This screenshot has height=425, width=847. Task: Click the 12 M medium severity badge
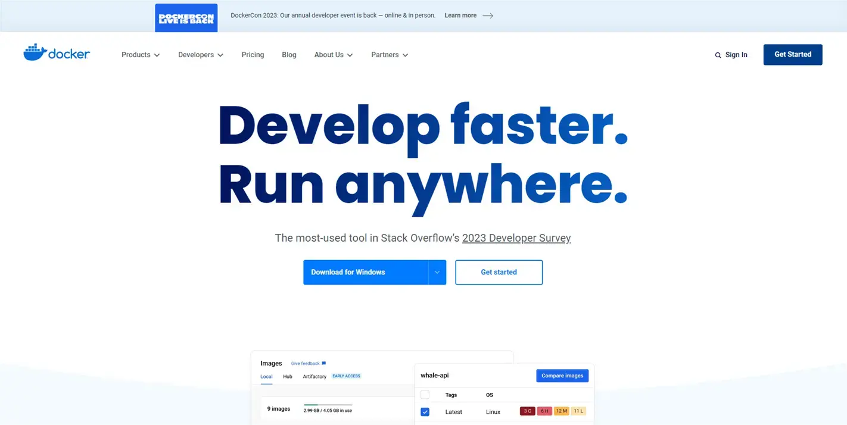561,411
